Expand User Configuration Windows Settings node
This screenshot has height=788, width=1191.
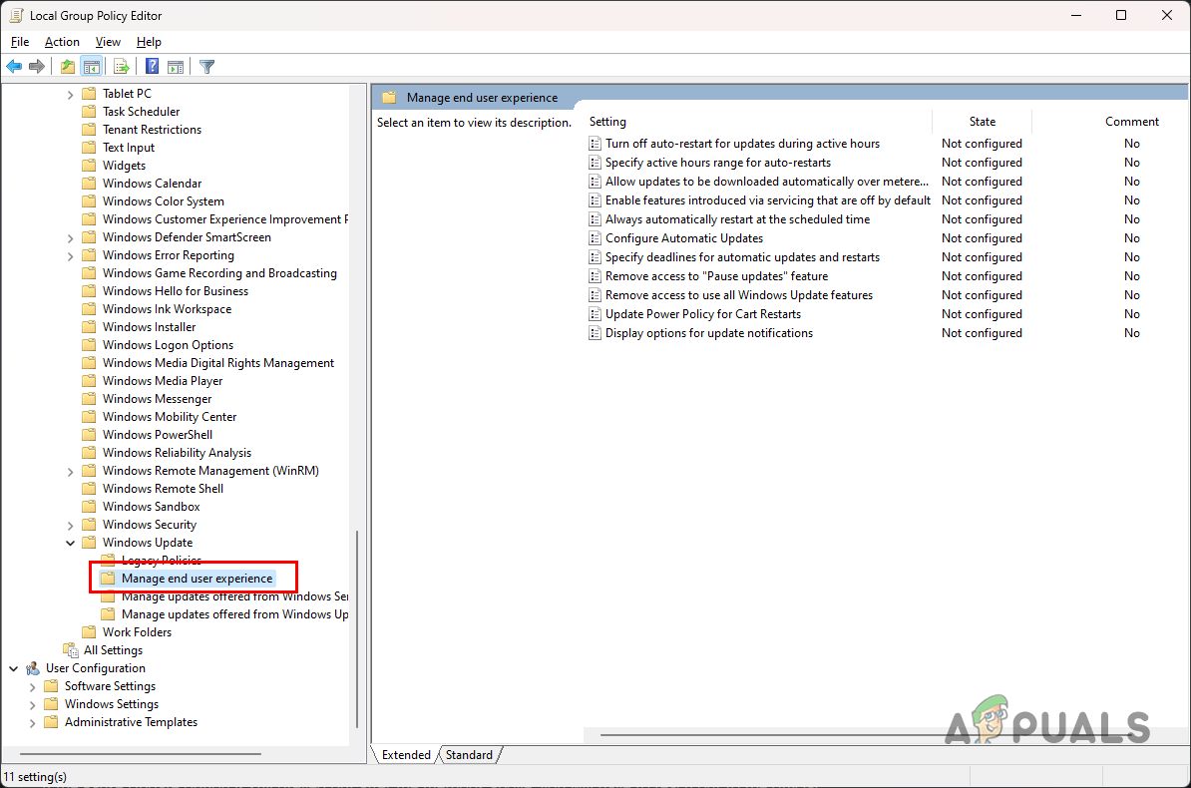[32, 704]
